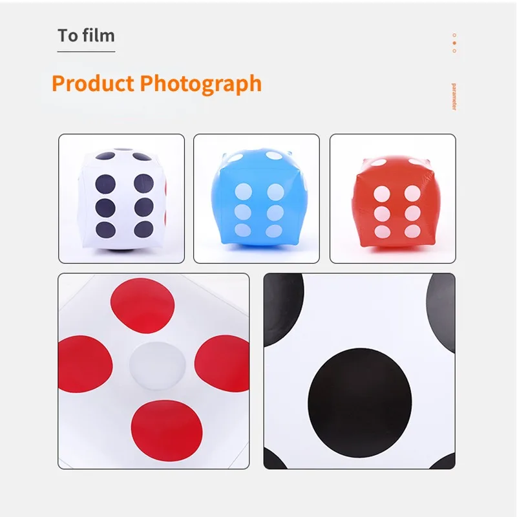Screen dimensions: 517x517
Task: Click the bottom-right white pip on red dice
Action: [x=412, y=231]
